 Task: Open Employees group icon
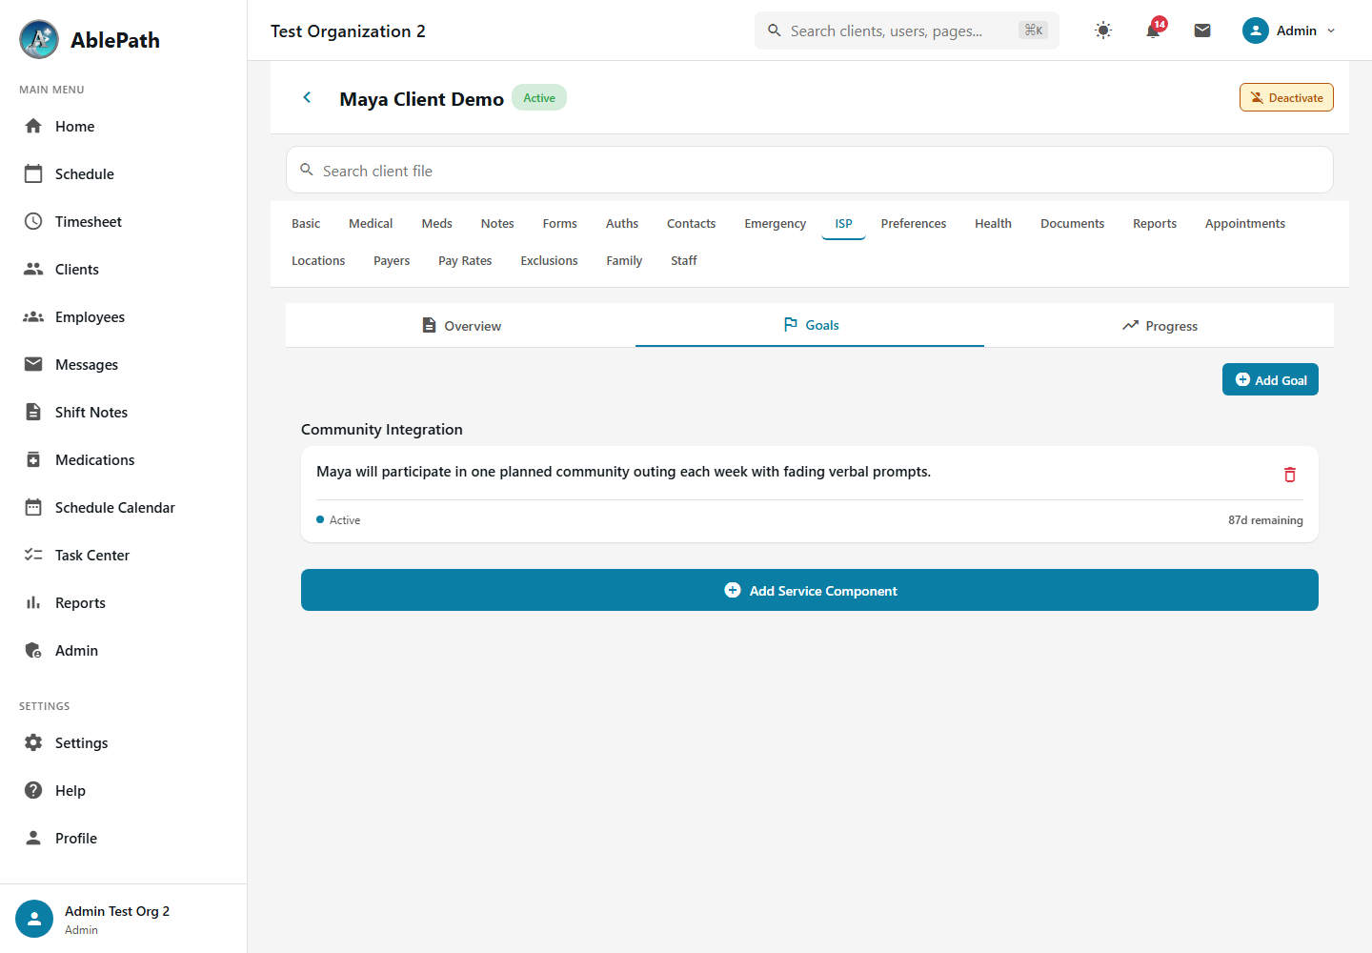[x=33, y=316]
